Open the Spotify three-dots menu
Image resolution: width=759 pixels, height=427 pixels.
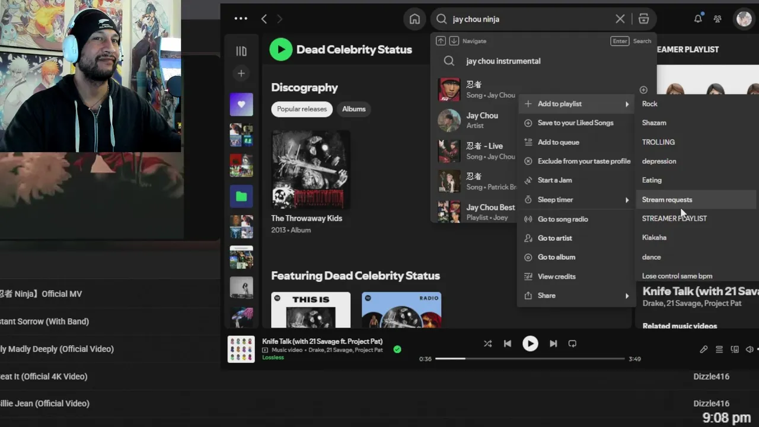tap(241, 19)
